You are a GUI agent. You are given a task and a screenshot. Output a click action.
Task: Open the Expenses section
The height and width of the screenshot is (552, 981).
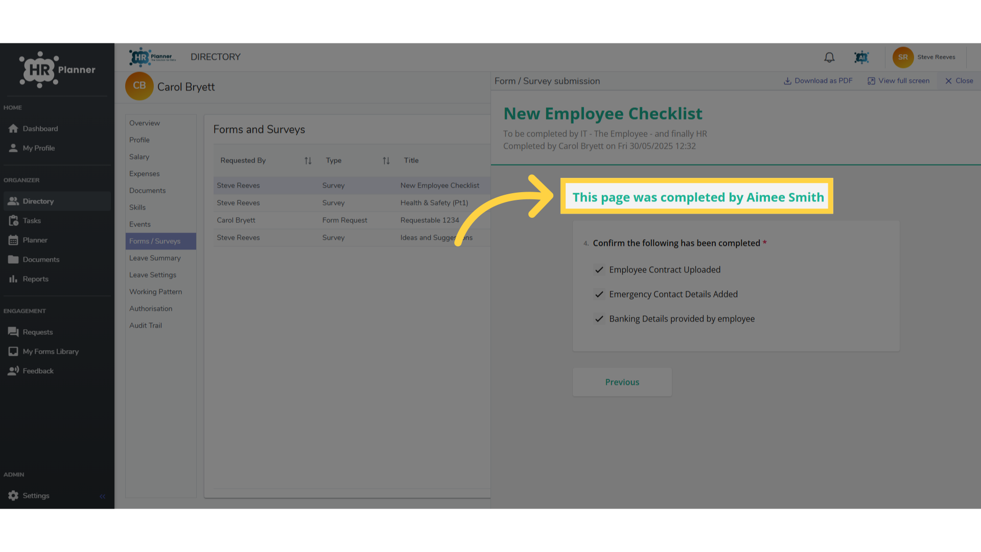(x=160, y=173)
